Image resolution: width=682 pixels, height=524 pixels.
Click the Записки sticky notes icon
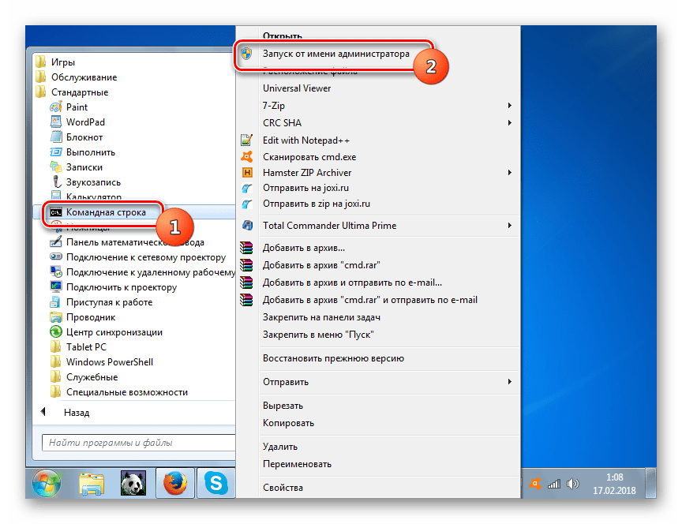tap(56, 167)
